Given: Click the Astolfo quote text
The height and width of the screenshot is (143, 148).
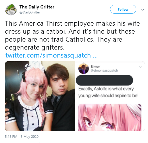Looking at the screenshot, I should pos(108,92).
